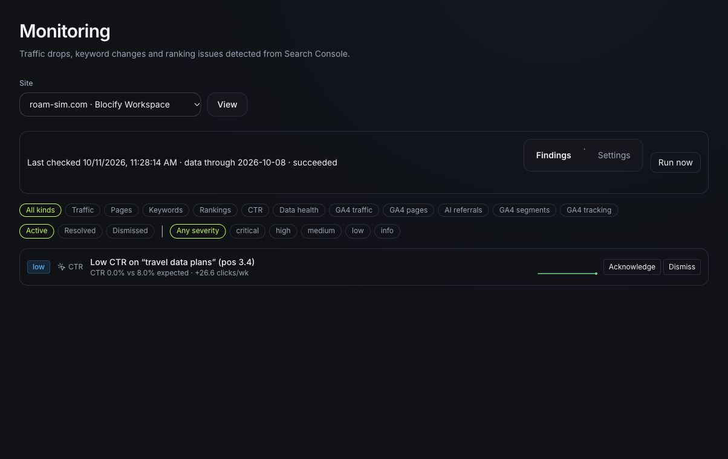The width and height of the screenshot is (728, 459).
Task: Filter findings by GA4 segments
Action: (524, 210)
